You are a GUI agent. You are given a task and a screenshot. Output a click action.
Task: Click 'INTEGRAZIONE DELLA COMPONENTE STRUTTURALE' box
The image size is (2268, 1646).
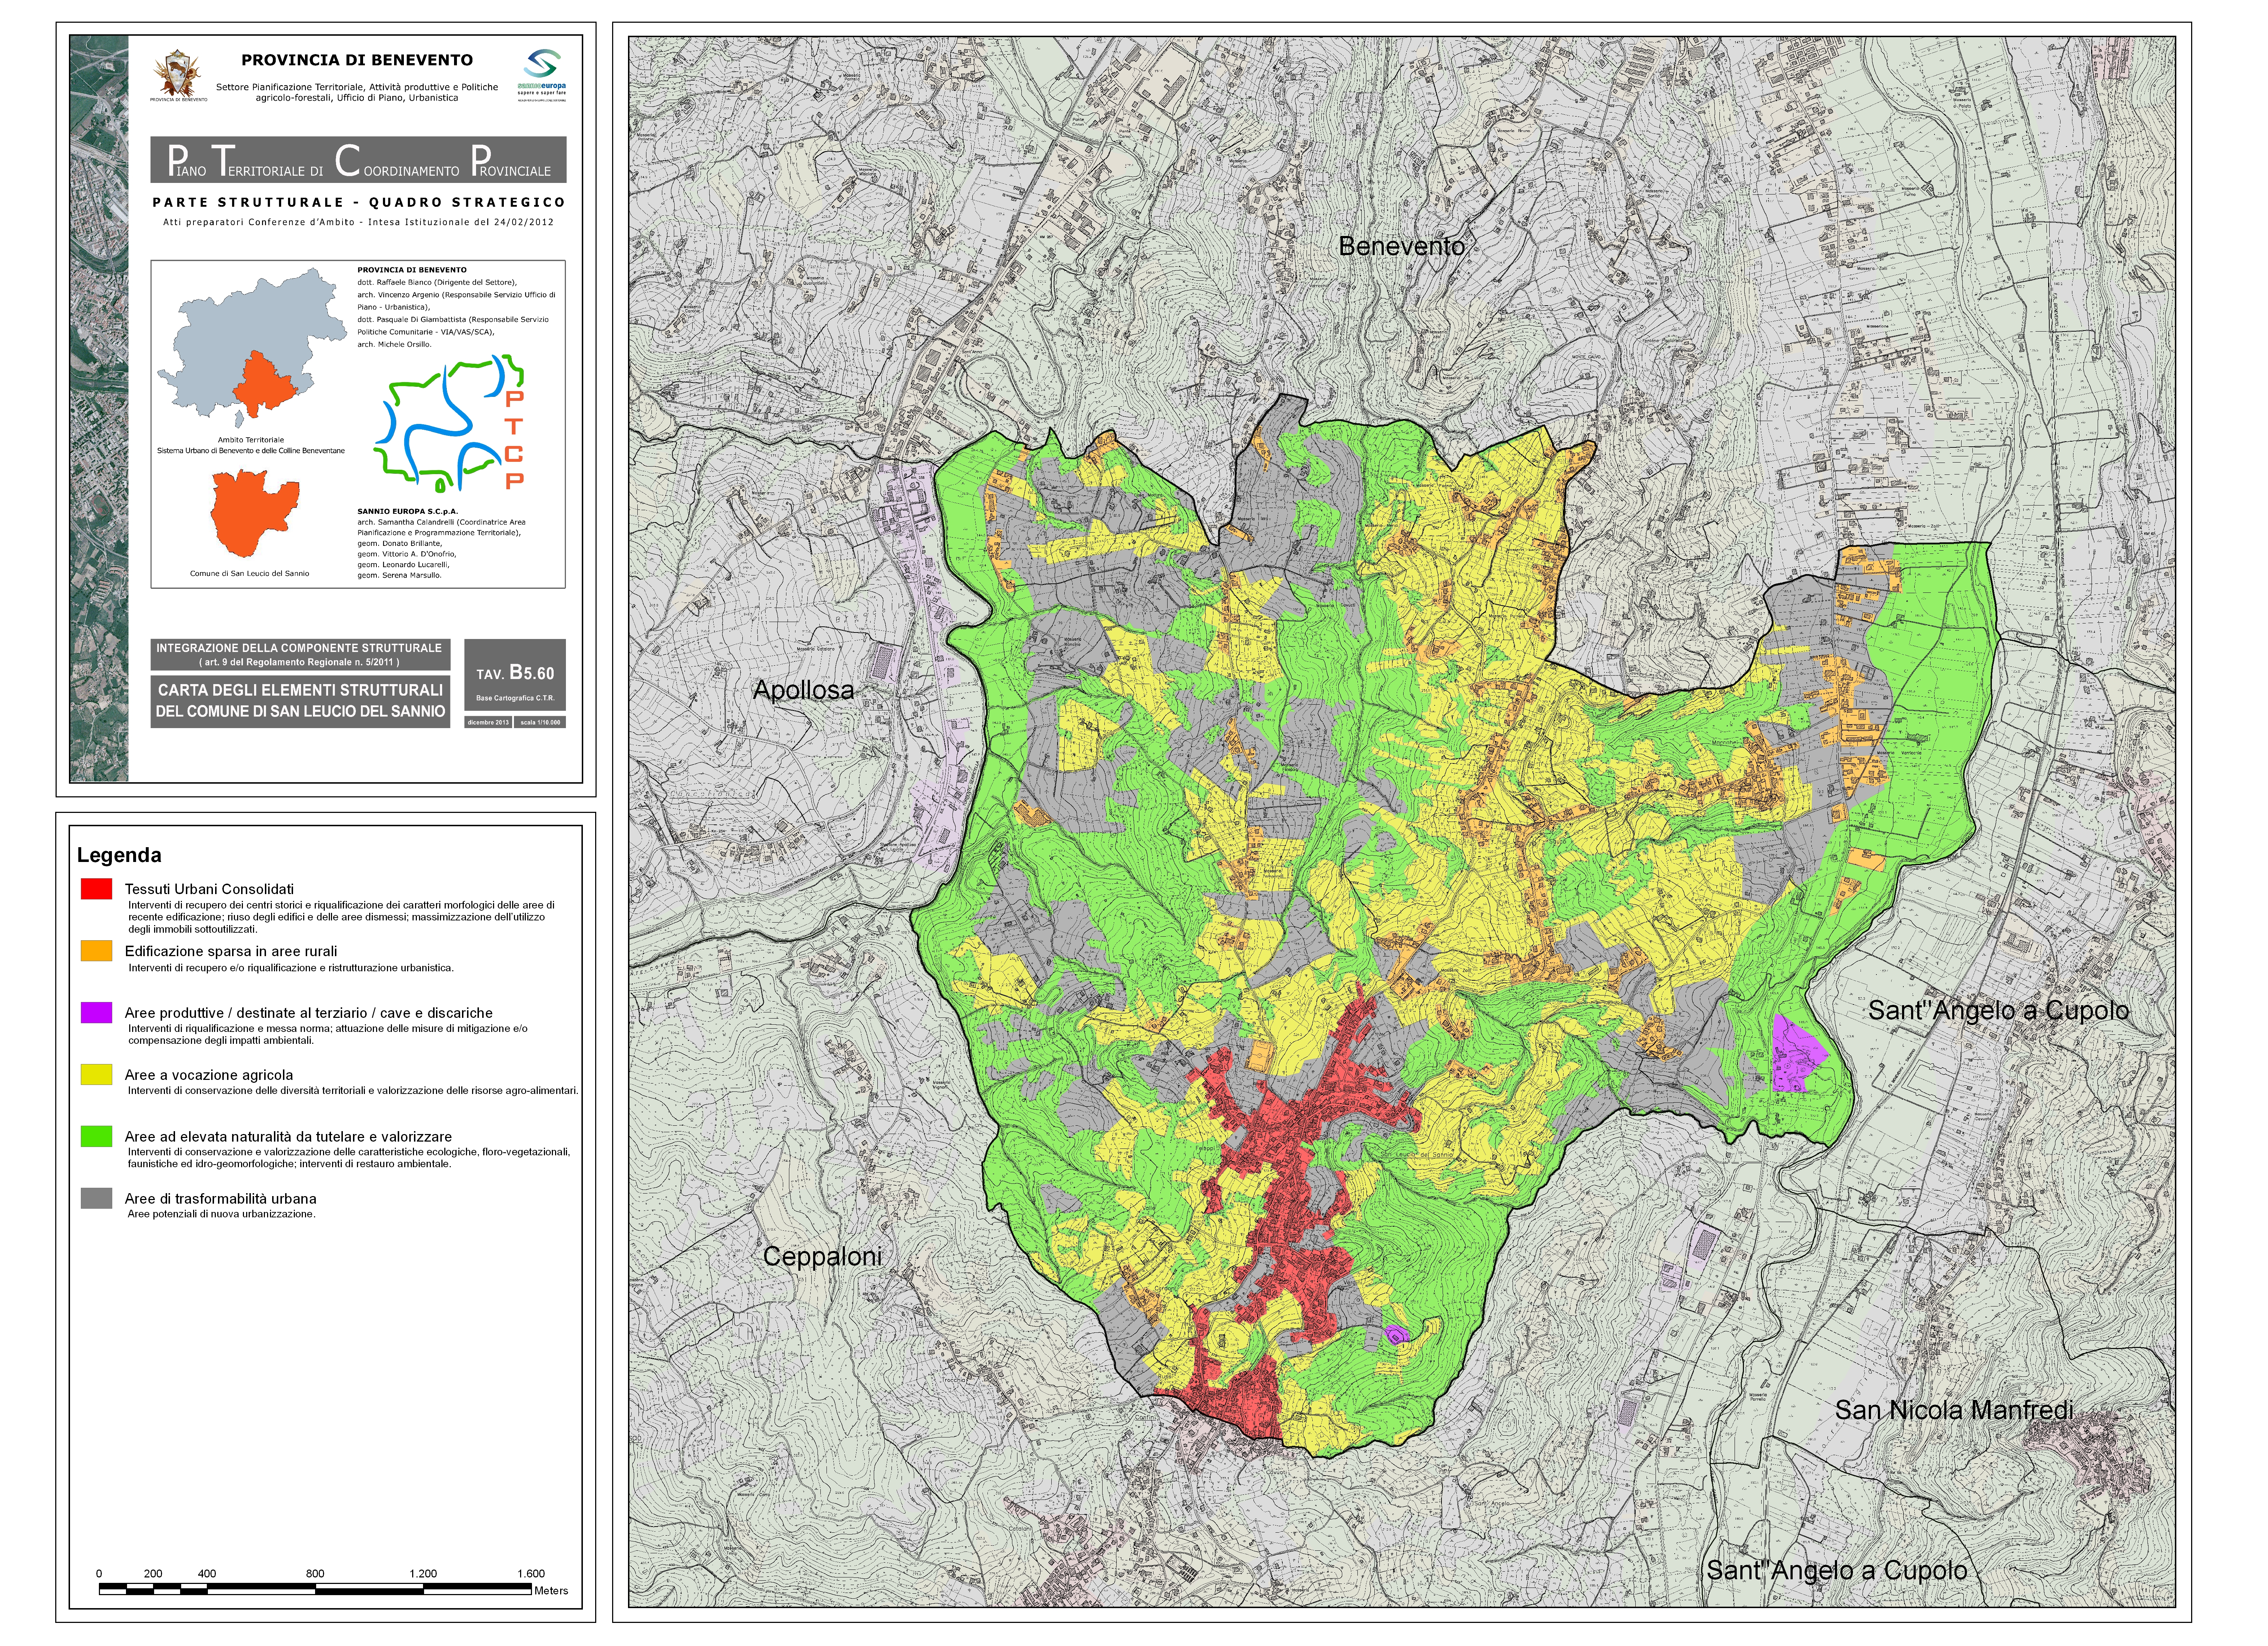click(x=300, y=655)
